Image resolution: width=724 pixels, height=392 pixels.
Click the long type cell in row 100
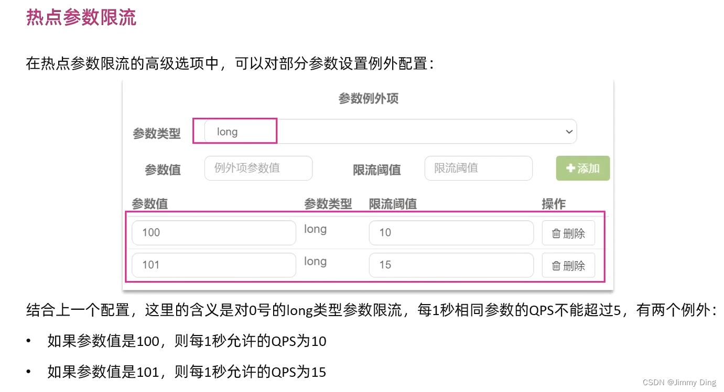pos(316,229)
